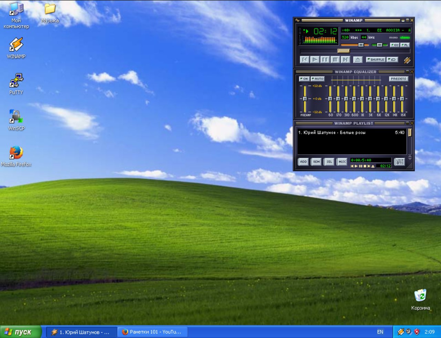The height and width of the screenshot is (338, 441).
Task: Click the red security shield tray icon
Action: 417,332
